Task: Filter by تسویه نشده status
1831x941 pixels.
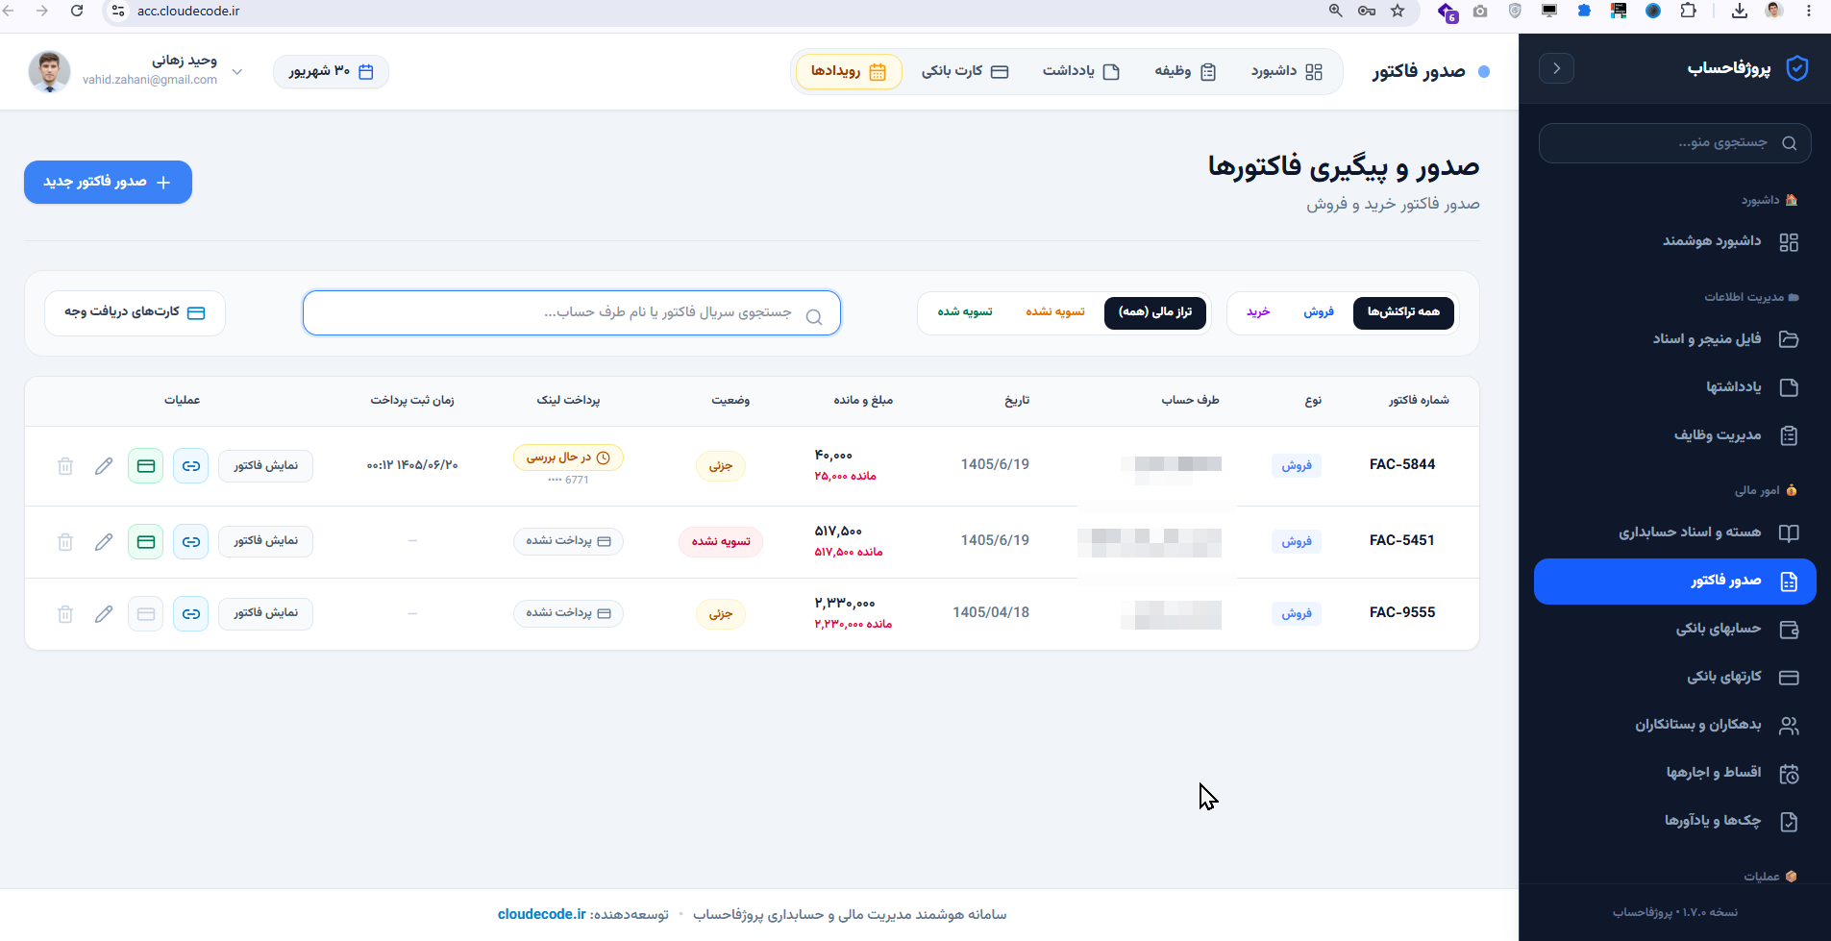Action: (x=1054, y=312)
